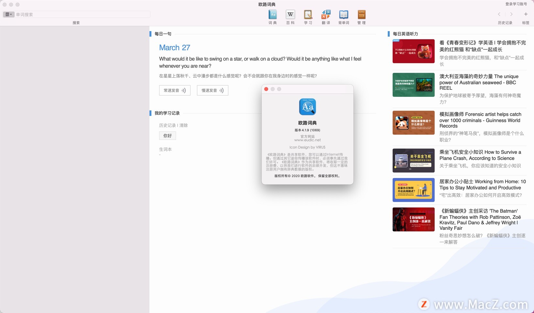The height and width of the screenshot is (313, 534).
Task: Open the 居家办公小贴士 article title
Action: point(483,184)
